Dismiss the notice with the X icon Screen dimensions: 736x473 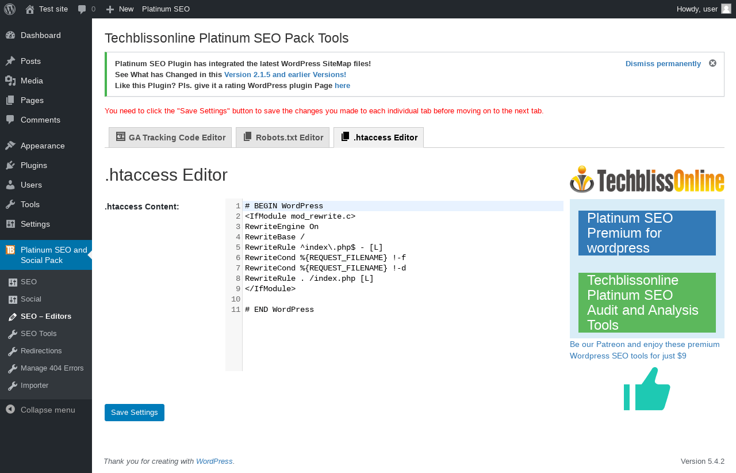tap(712, 63)
